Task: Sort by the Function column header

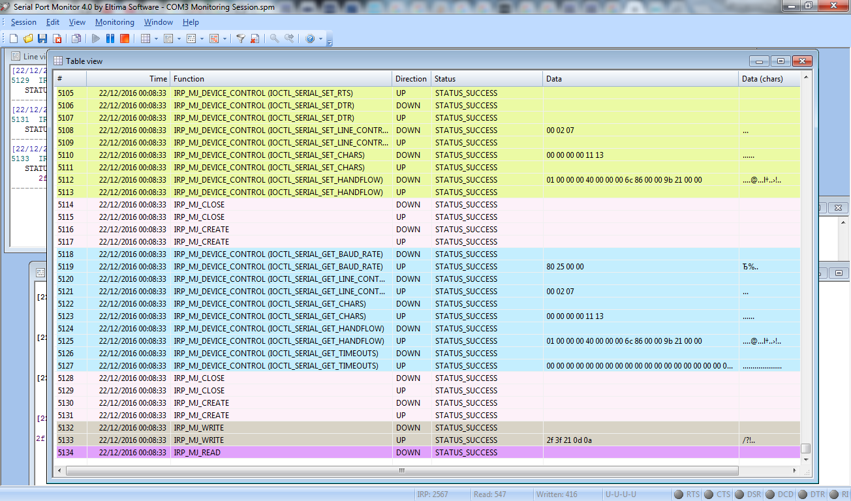Action: 281,79
